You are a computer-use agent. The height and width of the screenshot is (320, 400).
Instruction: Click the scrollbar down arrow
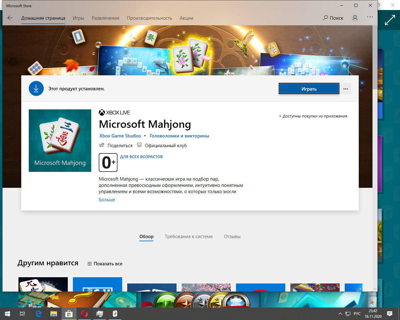click(x=375, y=289)
